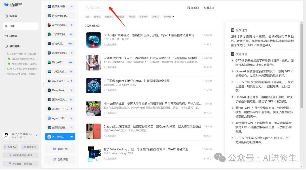Toggle 甲子光年 source filter chip
This screenshot has width=306, height=170.
click(143, 17)
